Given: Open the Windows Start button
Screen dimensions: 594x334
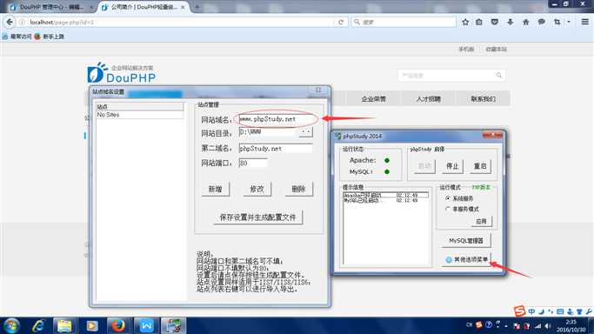Looking at the screenshot, I should pos(11,325).
